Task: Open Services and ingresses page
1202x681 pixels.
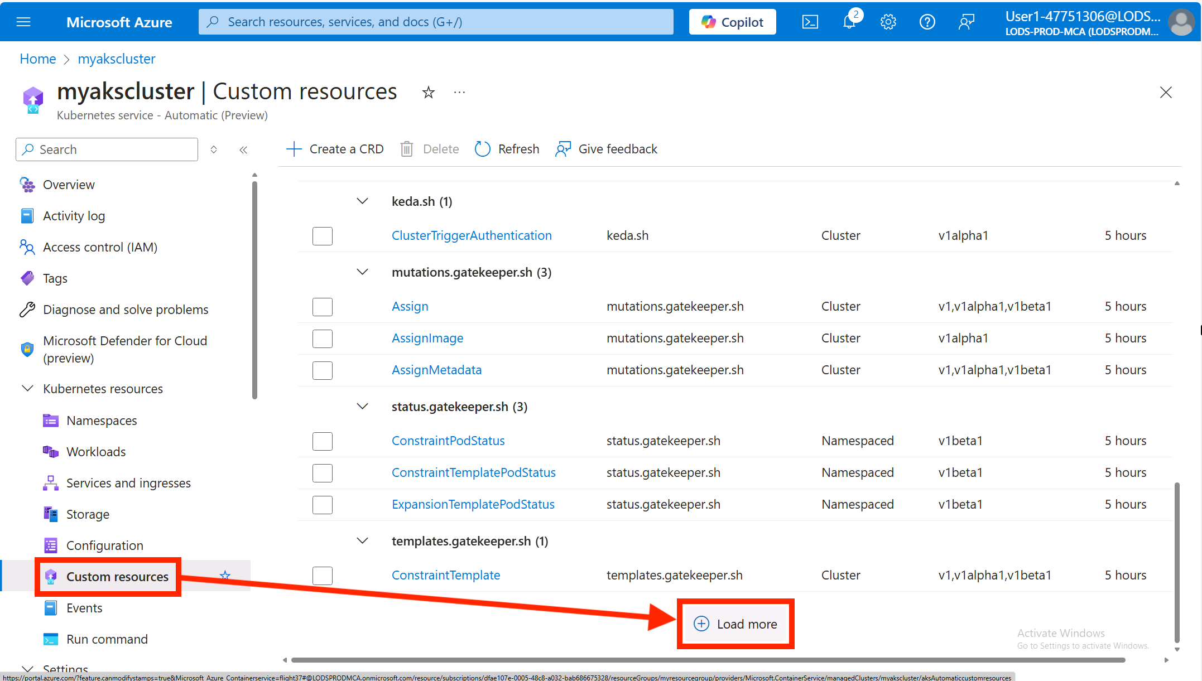Action: [128, 483]
